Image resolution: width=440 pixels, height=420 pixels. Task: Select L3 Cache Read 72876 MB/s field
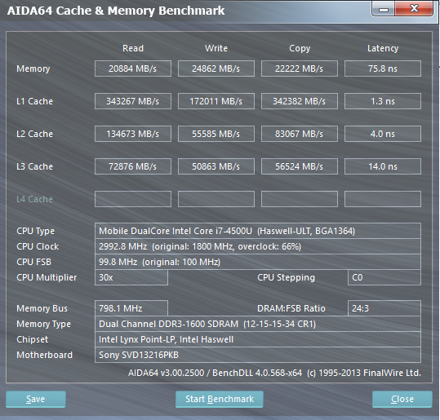(133, 166)
